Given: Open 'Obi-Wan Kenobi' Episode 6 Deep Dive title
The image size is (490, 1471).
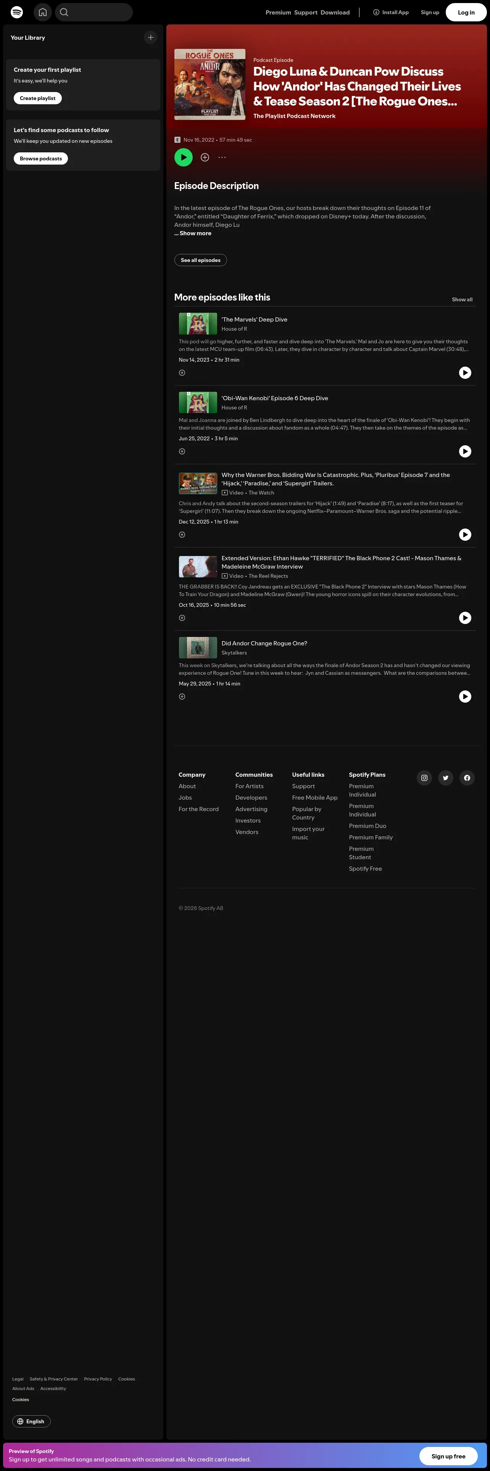Looking at the screenshot, I should pos(275,398).
